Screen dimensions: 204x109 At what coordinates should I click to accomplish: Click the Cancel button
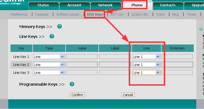[x=128, y=95]
